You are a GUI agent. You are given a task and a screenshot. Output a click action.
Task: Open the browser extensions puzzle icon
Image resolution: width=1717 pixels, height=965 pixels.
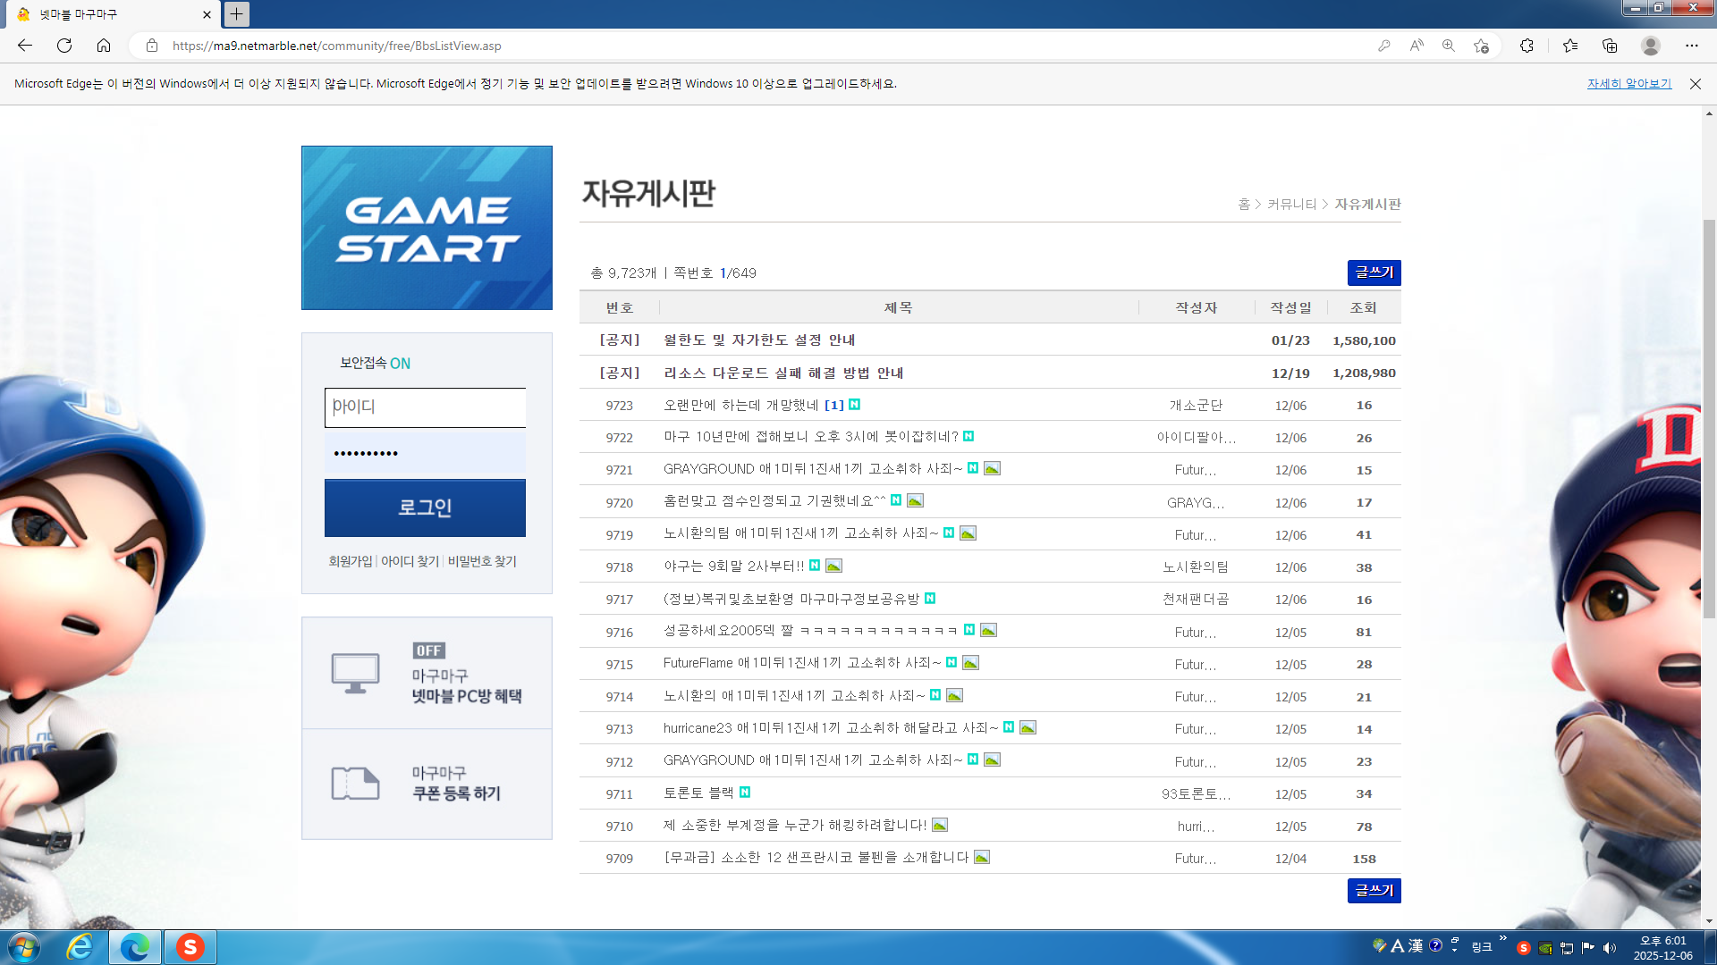(x=1527, y=46)
